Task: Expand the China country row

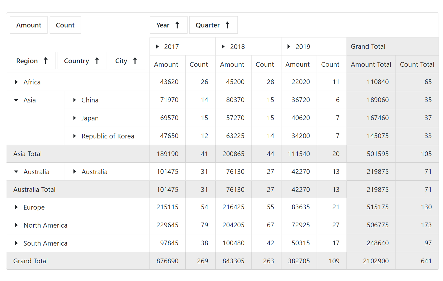Action: (75, 100)
